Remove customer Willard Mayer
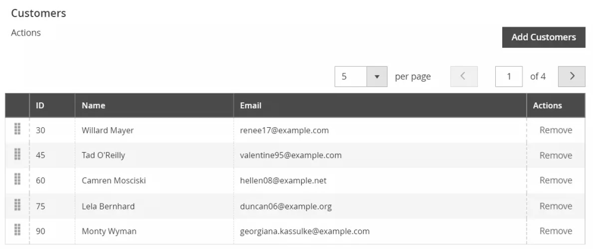Screen dimensions: 593x249 (556, 130)
